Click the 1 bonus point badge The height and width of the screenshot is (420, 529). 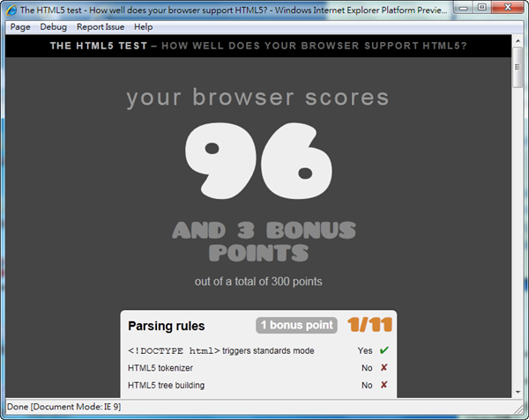tap(296, 325)
